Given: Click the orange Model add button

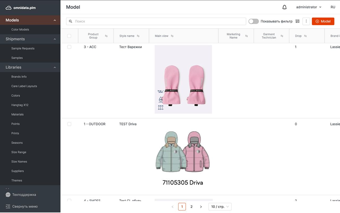Looking at the screenshot, I should coord(323,21).
